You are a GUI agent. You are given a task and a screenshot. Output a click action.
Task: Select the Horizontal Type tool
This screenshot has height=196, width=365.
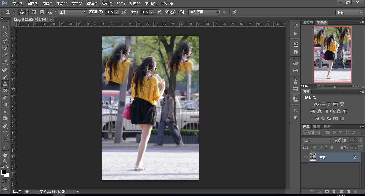pyautogui.click(x=5, y=133)
